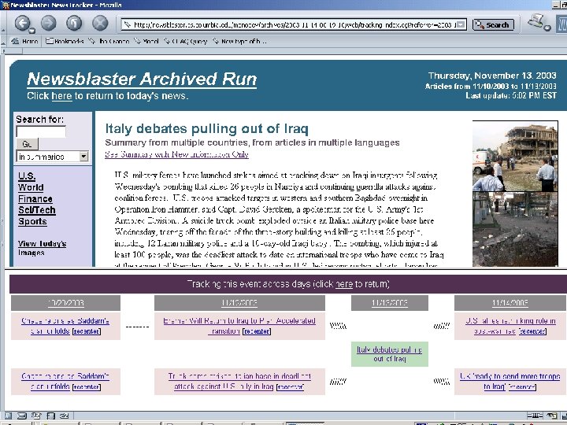
Task: Open Navigator from the status bar component icon
Action: coord(8,416)
